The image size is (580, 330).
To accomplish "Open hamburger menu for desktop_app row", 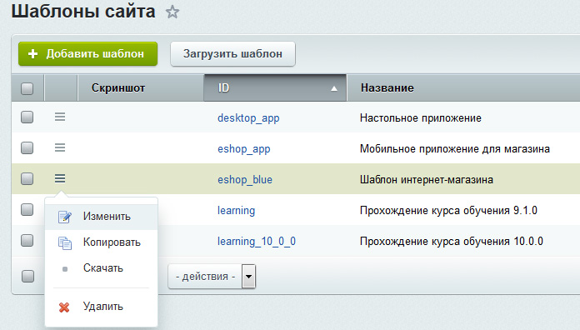I will pyautogui.click(x=60, y=117).
